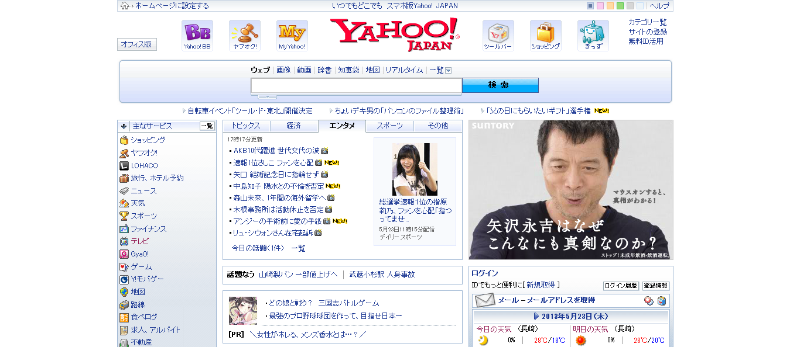
Task: Click the camera icon next to AKB10代躍進 headline
Action: [x=324, y=151]
